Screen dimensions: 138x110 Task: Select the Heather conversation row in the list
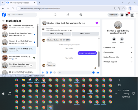18,50
